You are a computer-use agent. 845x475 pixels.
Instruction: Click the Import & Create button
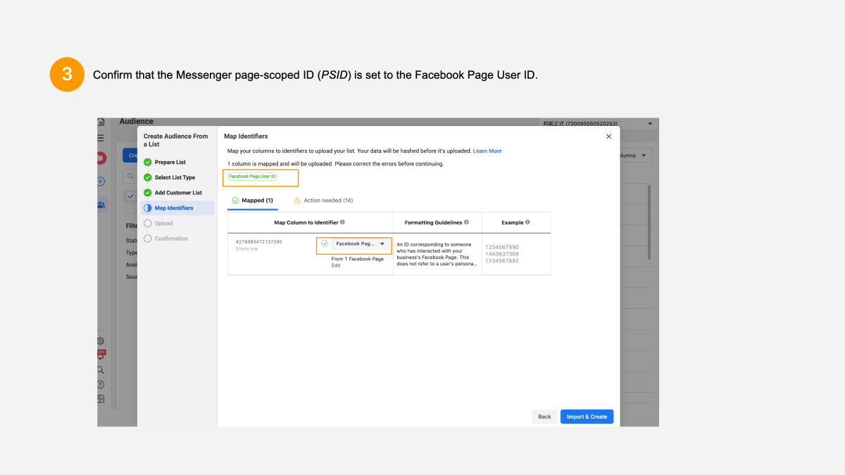click(x=587, y=416)
